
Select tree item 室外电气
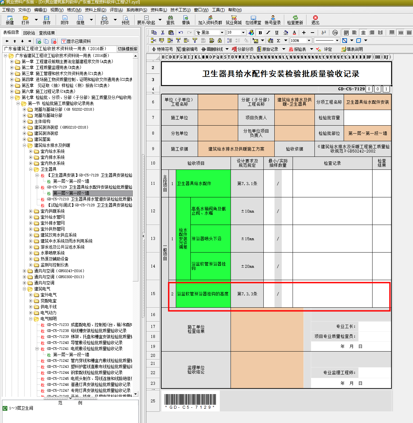coord(48,295)
